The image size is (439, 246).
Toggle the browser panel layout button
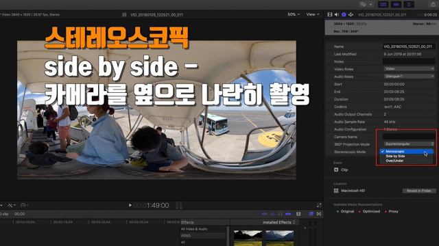(383, 5)
